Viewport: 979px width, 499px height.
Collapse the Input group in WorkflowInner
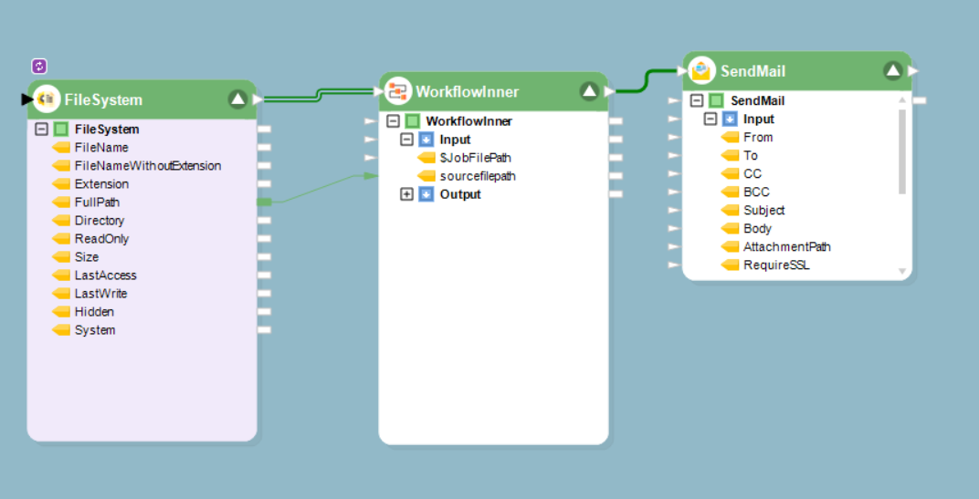tap(406, 140)
